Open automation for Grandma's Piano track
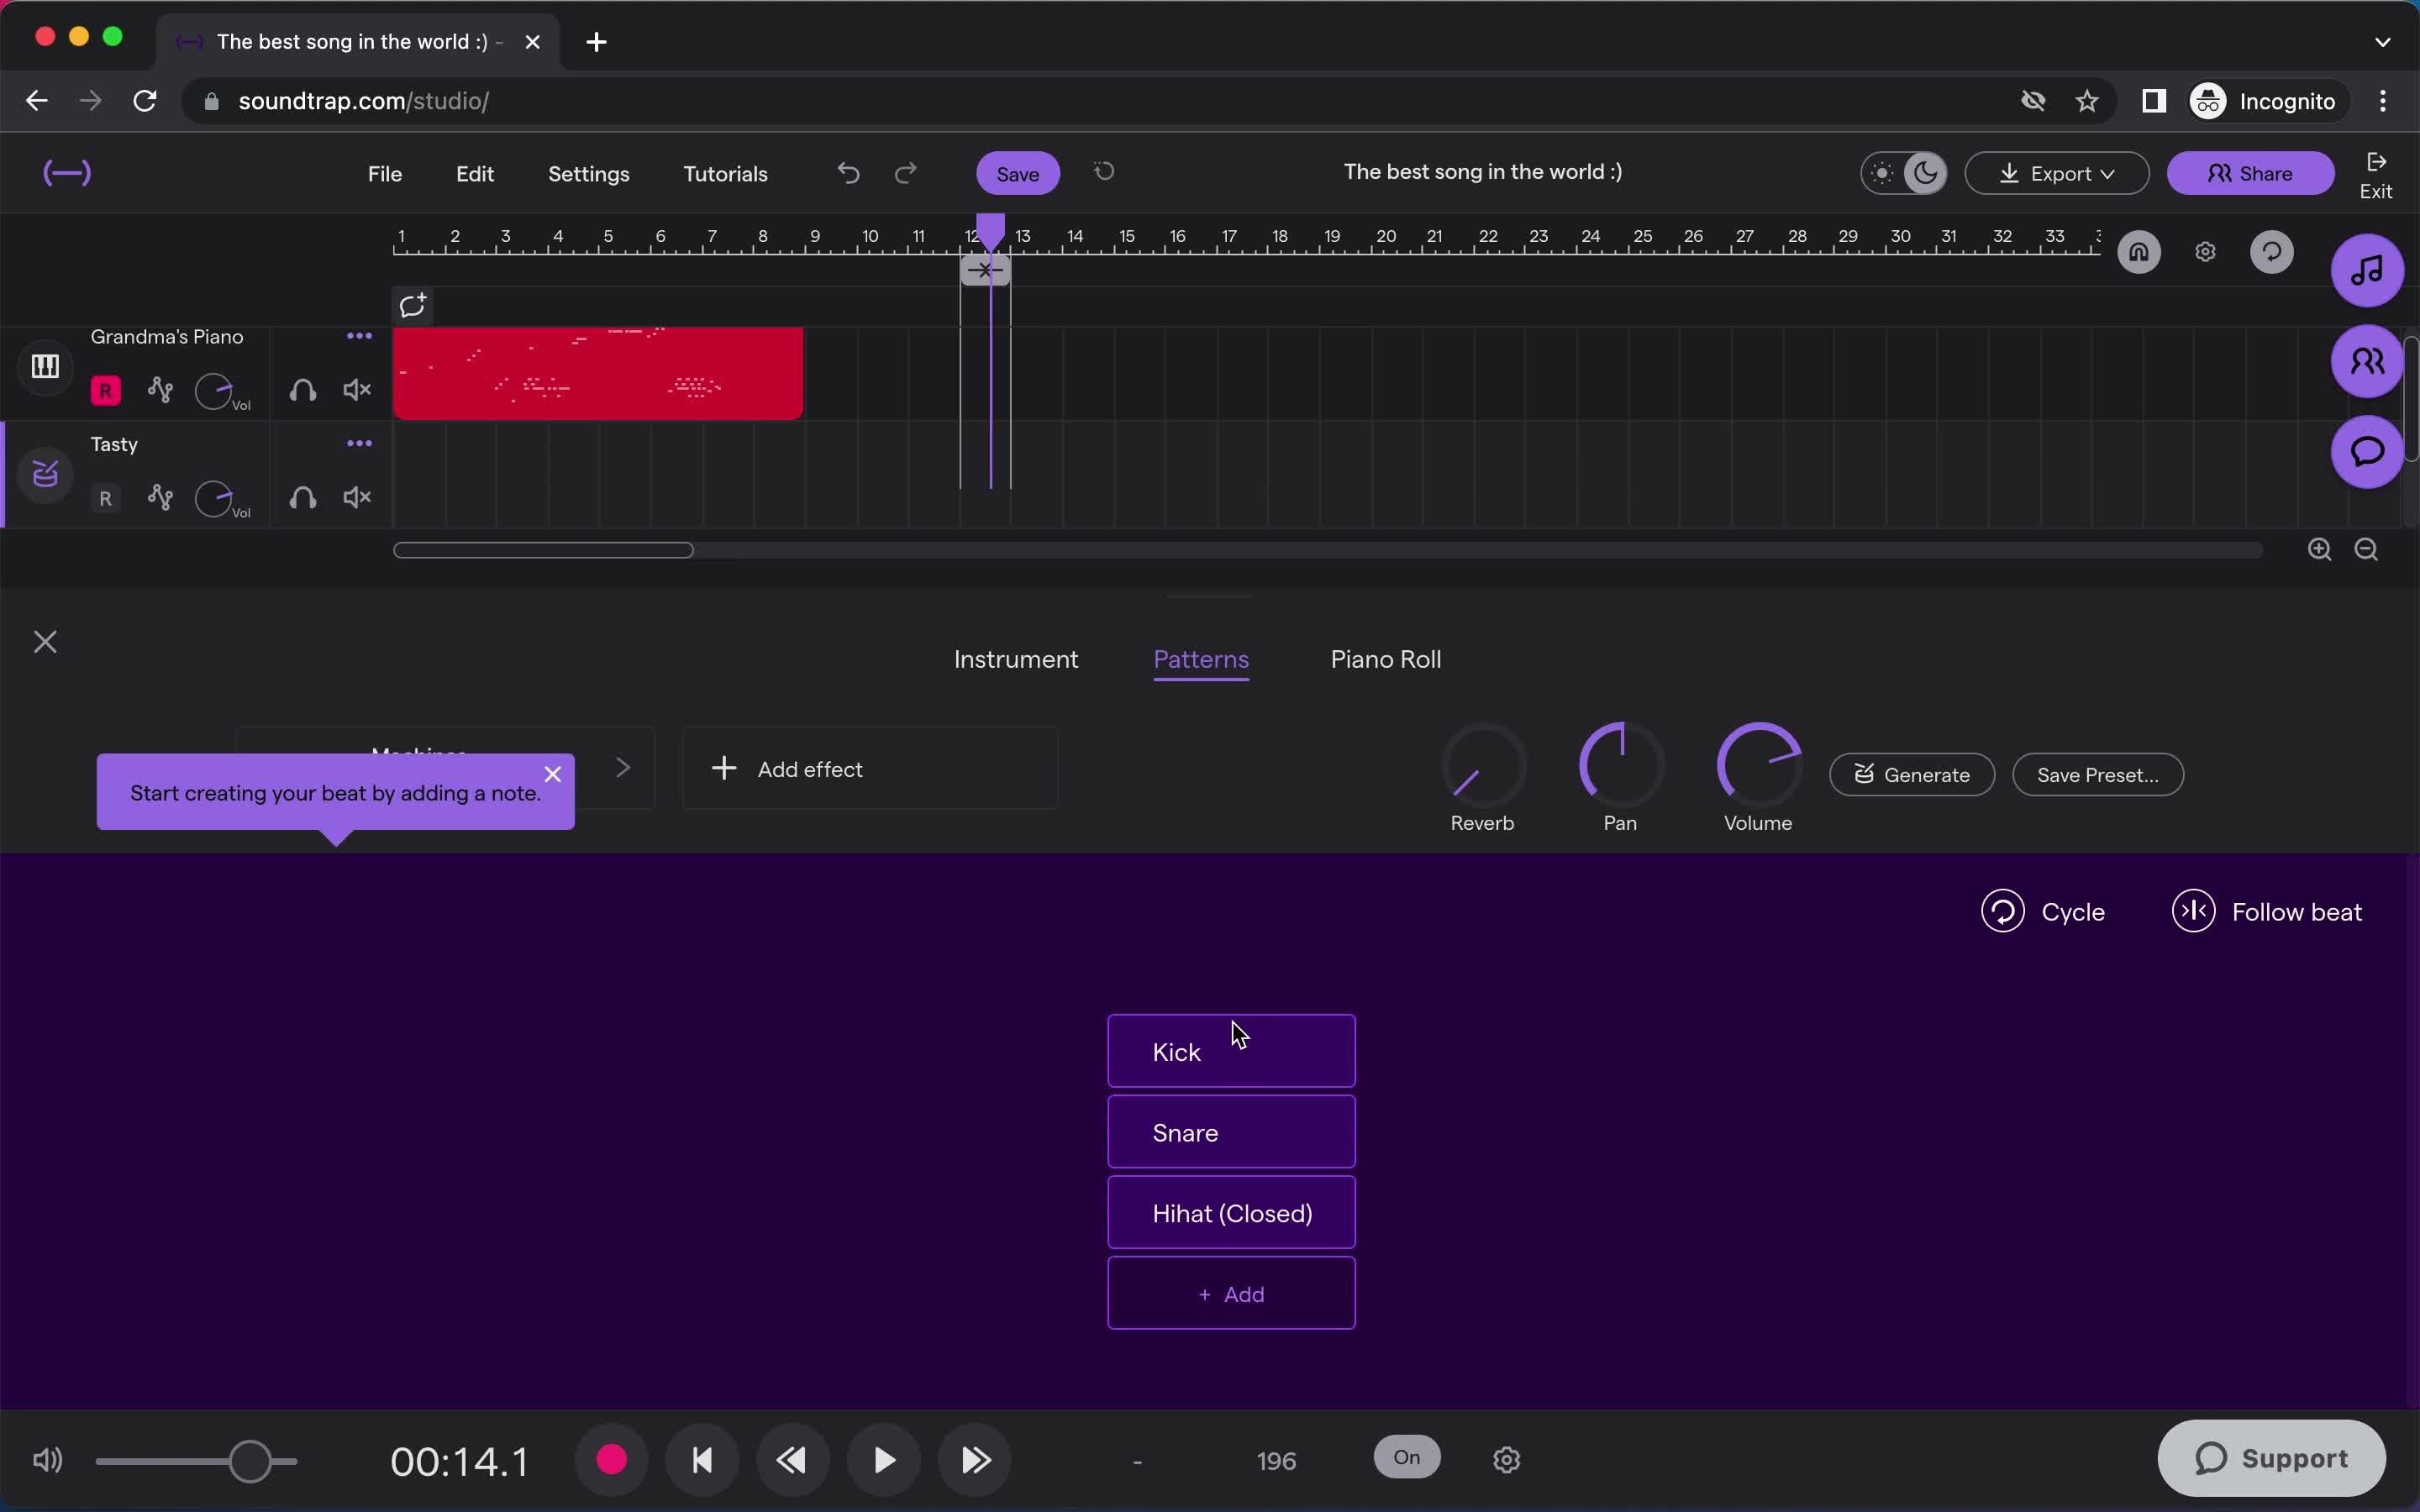The width and height of the screenshot is (2420, 1512). point(160,389)
